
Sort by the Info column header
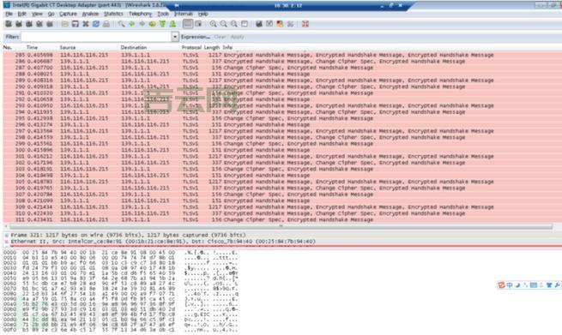pos(227,47)
